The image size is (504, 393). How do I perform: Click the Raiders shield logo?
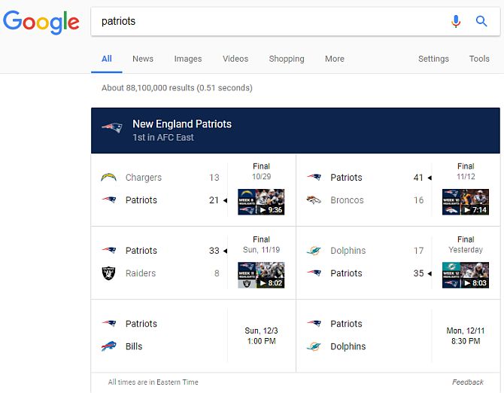(x=108, y=273)
